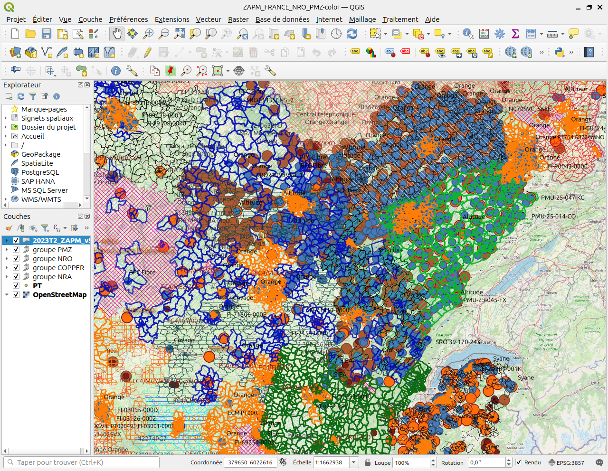This screenshot has width=608, height=471.
Task: Select the Zoom Out magnifier tool
Action: [164, 34]
